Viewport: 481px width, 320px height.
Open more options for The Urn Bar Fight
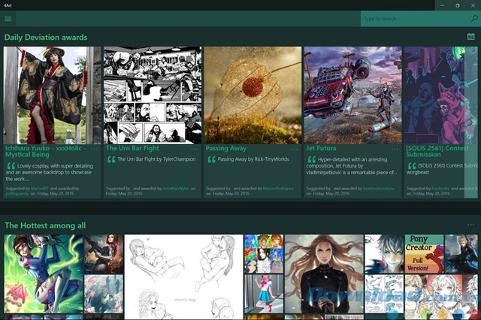[x=194, y=149]
